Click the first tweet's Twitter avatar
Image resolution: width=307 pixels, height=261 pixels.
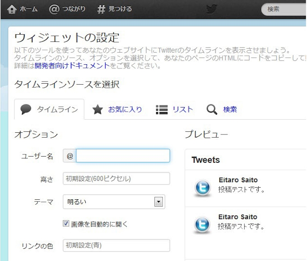(x=202, y=188)
